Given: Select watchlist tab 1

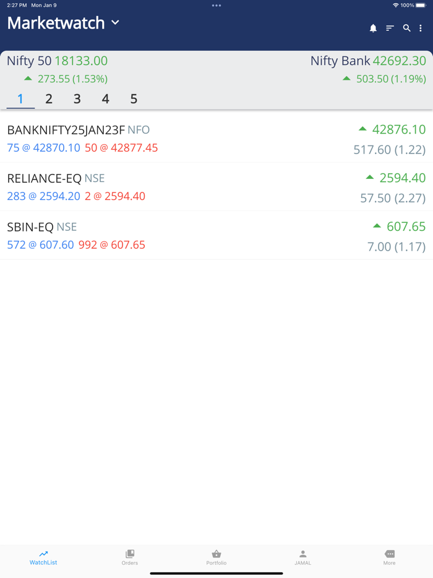Looking at the screenshot, I should pos(20,99).
